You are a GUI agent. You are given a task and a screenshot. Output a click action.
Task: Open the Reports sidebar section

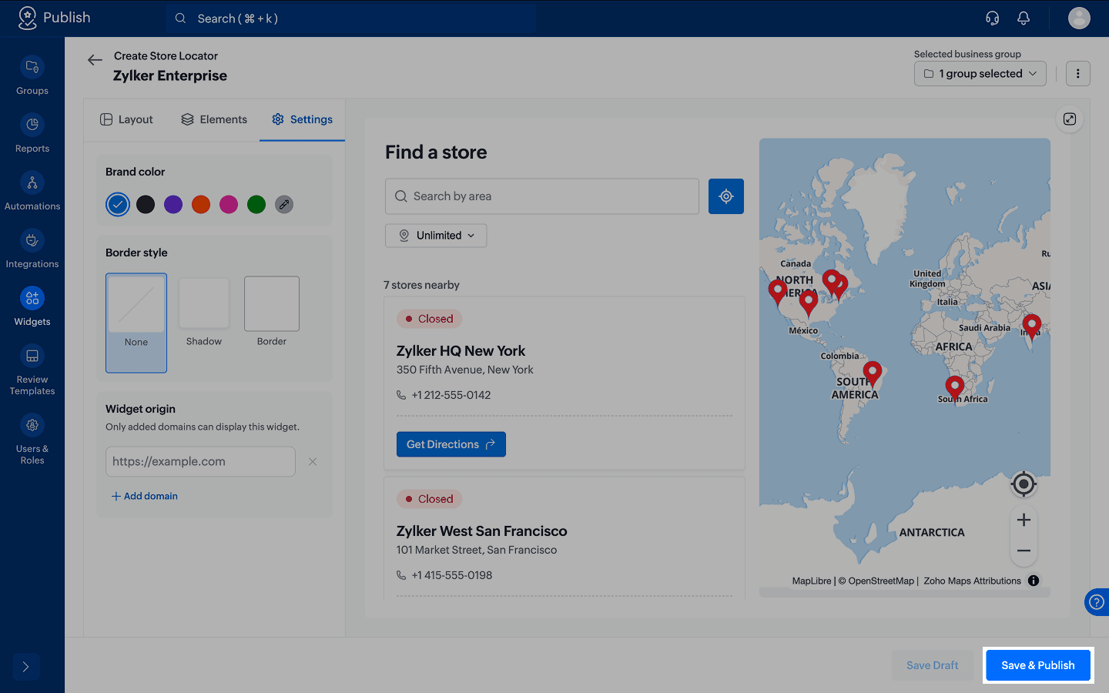click(32, 134)
